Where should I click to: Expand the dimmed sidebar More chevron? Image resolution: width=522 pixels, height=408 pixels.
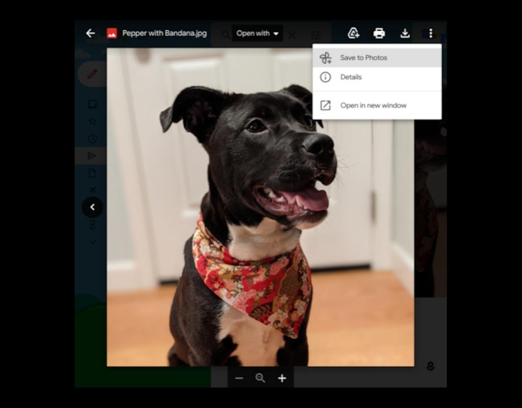click(92, 241)
